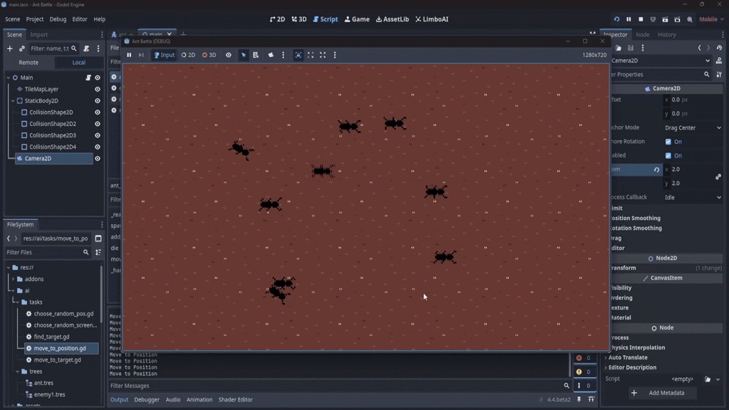Viewport: 729px width, 410px height.
Task: Expand the addons folder
Action: coord(13,279)
